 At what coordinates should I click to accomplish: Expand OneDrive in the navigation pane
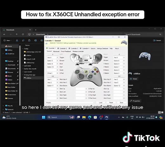coord(3,54)
